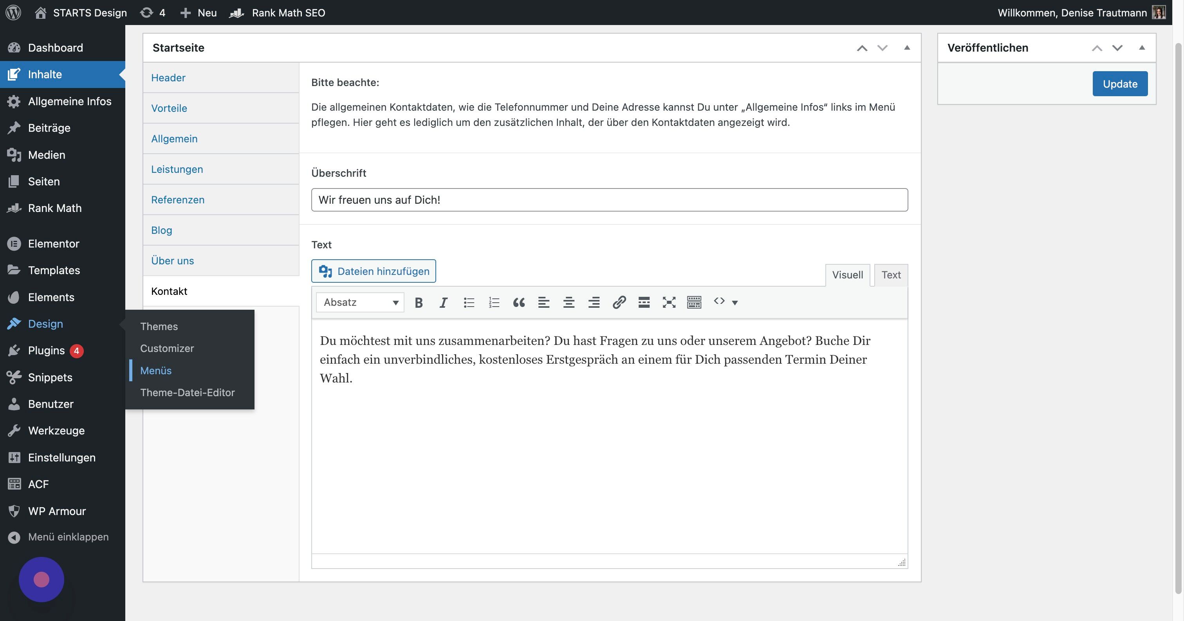Viewport: 1184px width, 621px height.
Task: Open Rank Math SEO in admin bar
Action: 278,13
